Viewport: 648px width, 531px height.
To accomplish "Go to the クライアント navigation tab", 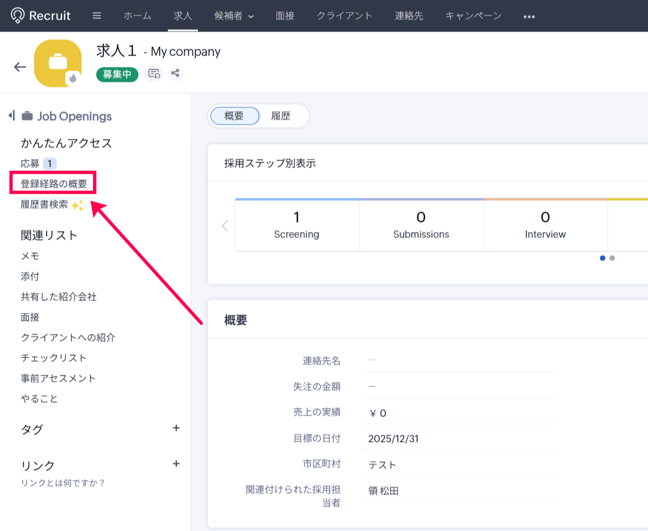I will [344, 16].
